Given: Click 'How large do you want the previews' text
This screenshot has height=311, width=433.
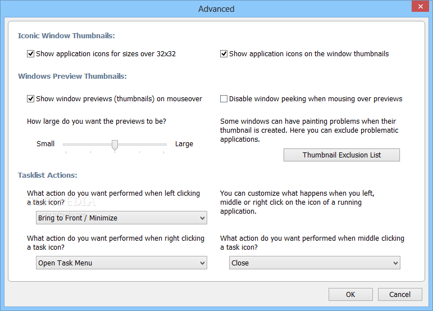Looking at the screenshot, I should pyautogui.click(x=97, y=121).
